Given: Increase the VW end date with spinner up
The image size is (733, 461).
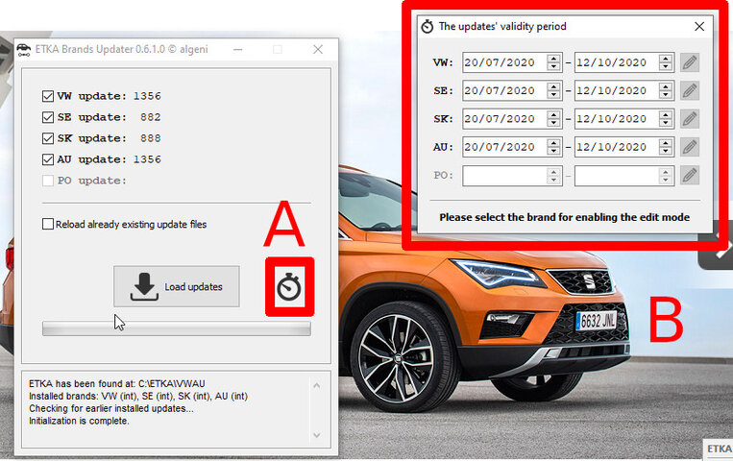Looking at the screenshot, I should [x=666, y=58].
